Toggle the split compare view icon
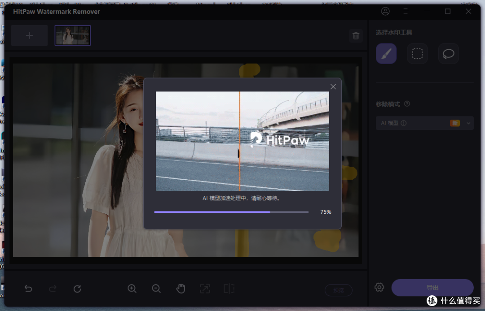 coord(229,289)
